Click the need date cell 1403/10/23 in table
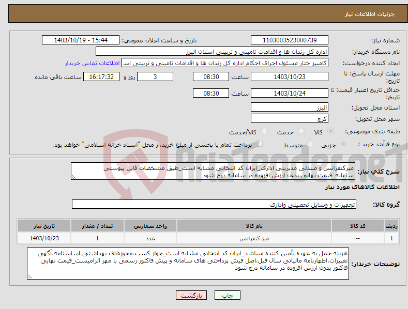 click(x=44, y=238)
